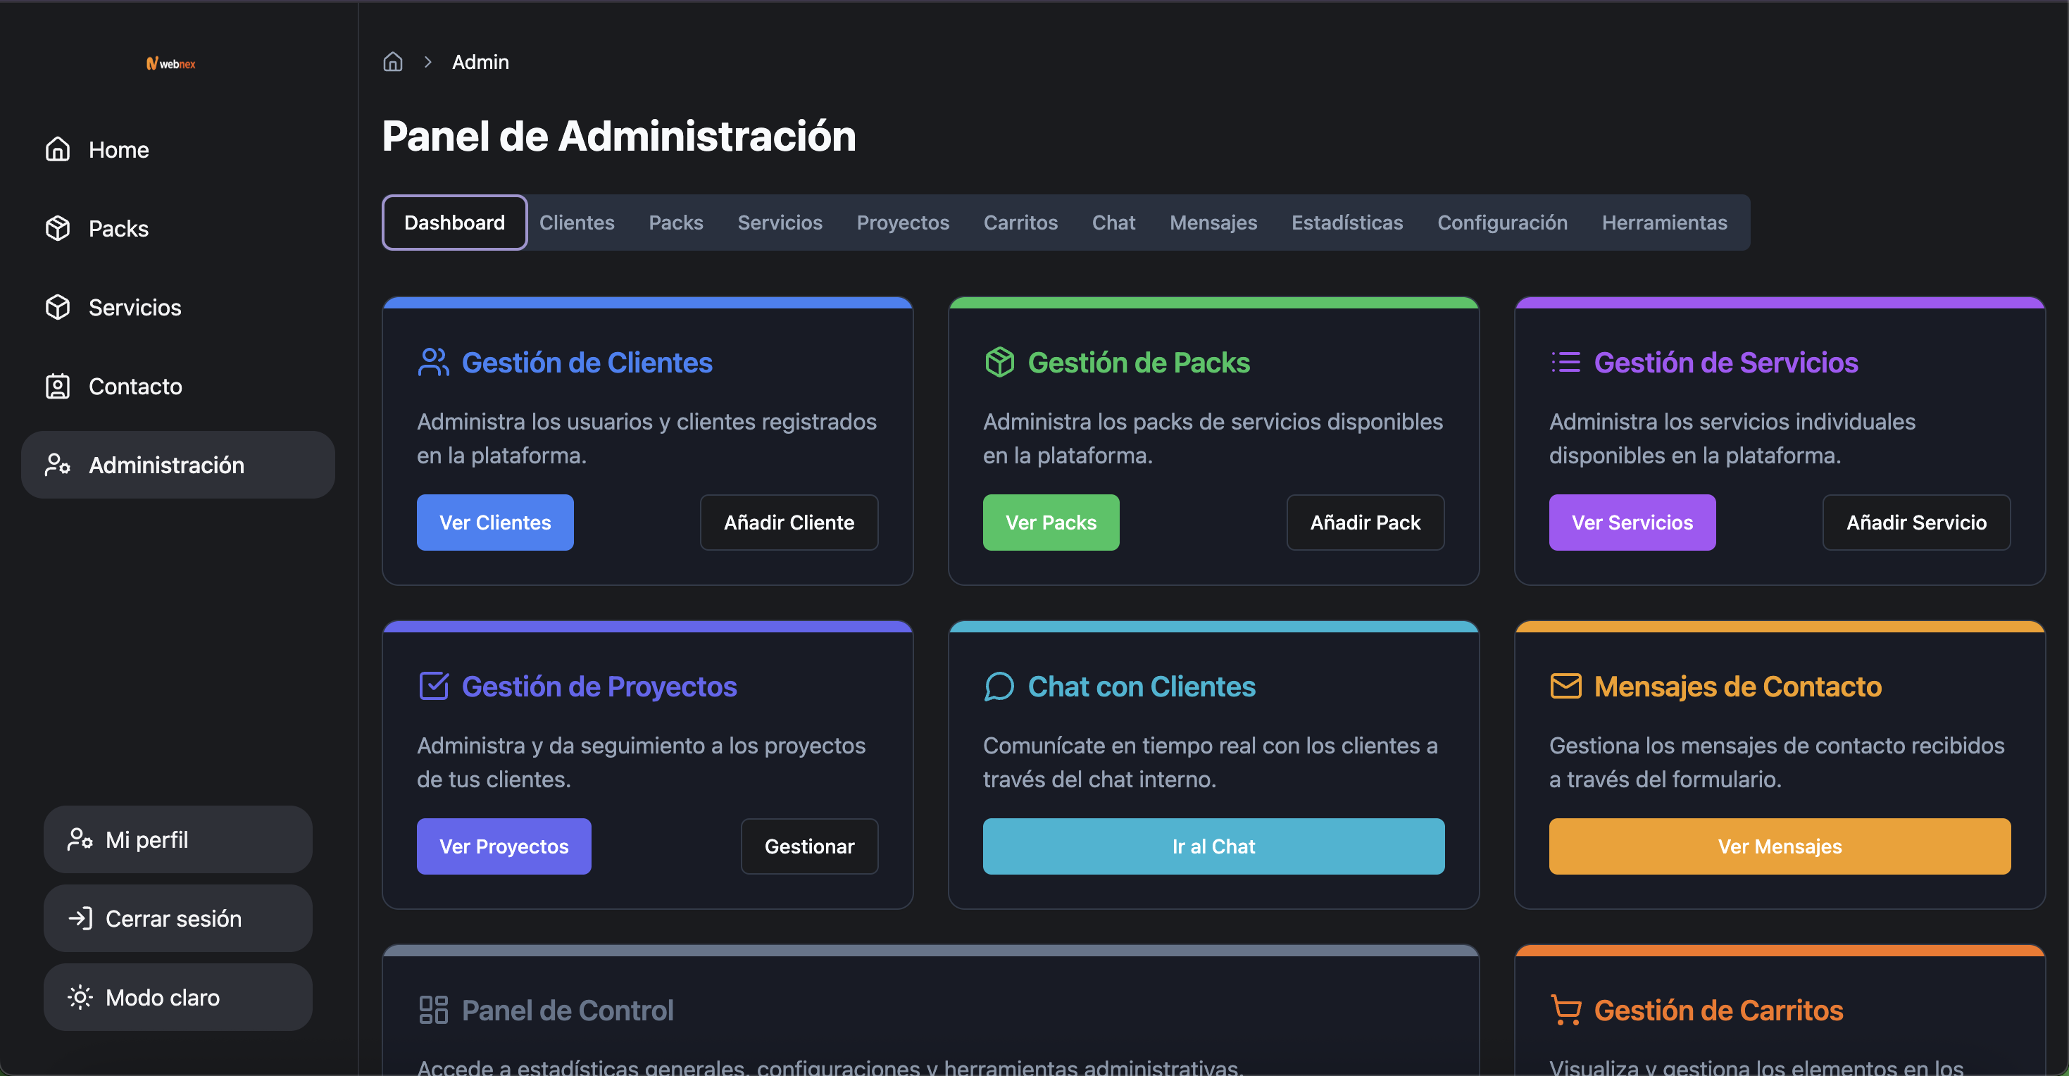Open the Estadísticas tab
Viewport: 2069px width, 1076px height.
coord(1347,223)
